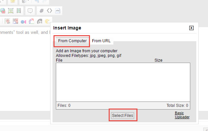This screenshot has width=208, height=131.
Task: Click the gray face avatar icon
Action: pos(39,21)
